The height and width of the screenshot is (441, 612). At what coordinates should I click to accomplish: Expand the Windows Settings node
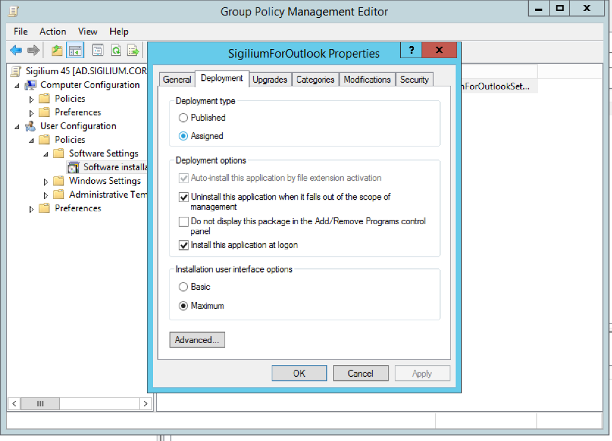coord(46,182)
